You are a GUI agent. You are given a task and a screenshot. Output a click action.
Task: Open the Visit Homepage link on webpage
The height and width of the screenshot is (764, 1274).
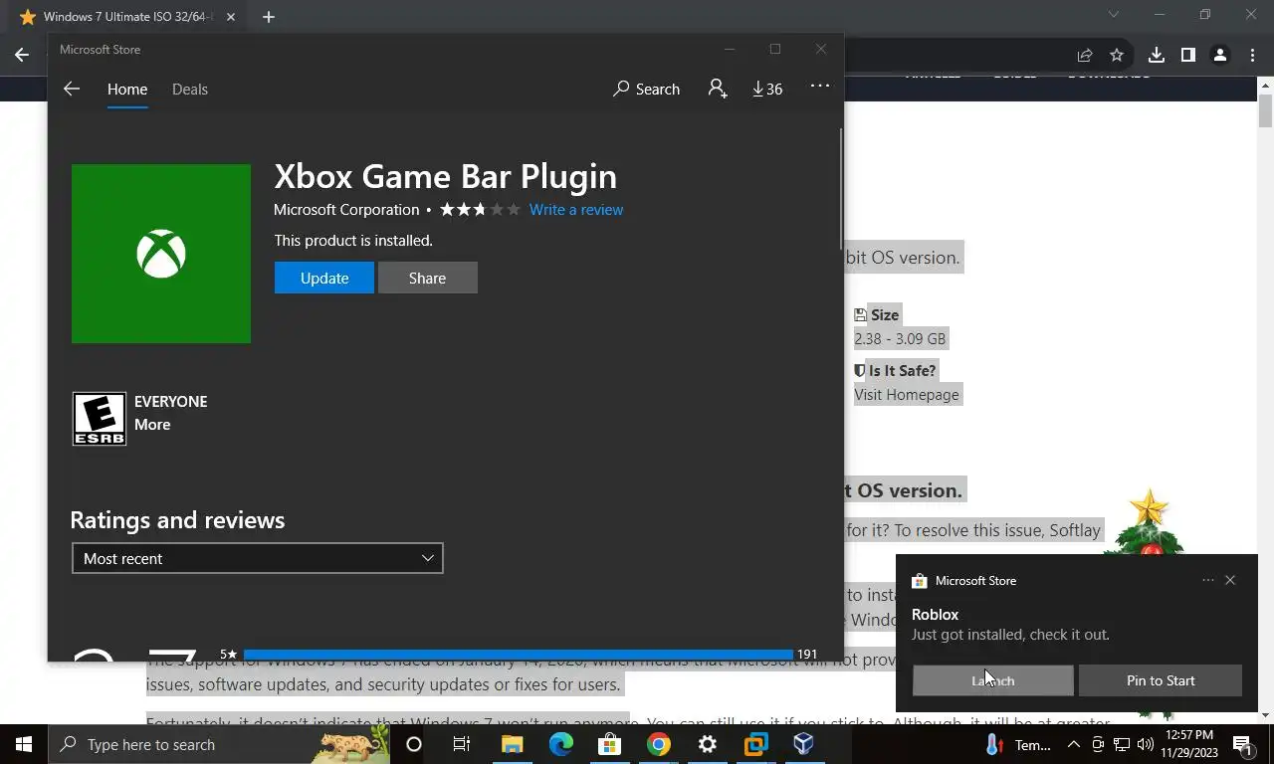[907, 394]
